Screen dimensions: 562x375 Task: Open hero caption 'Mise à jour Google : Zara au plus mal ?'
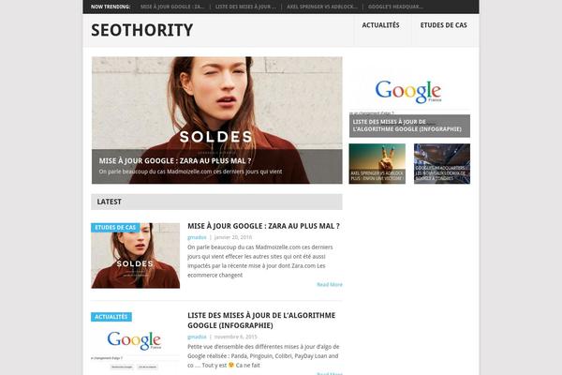(175, 160)
